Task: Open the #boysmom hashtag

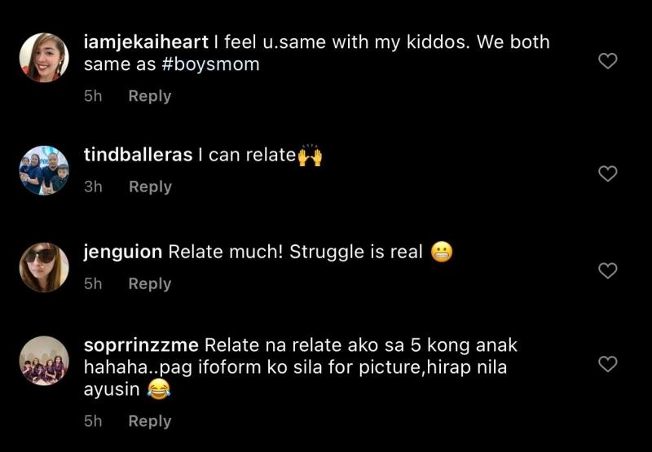Action: pos(210,64)
